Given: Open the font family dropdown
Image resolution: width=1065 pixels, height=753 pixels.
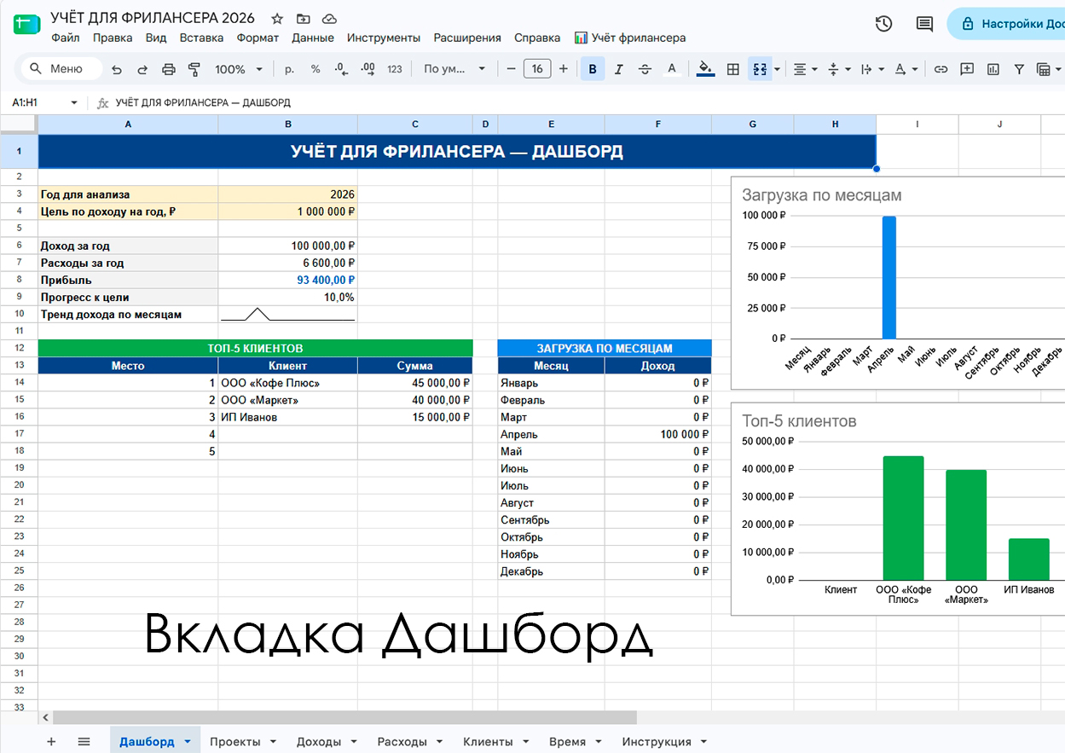Looking at the screenshot, I should pyautogui.click(x=454, y=69).
